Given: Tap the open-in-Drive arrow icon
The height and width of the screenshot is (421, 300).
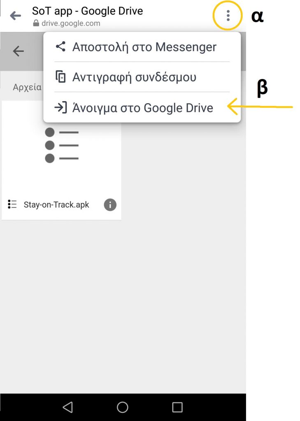Looking at the screenshot, I should point(61,107).
